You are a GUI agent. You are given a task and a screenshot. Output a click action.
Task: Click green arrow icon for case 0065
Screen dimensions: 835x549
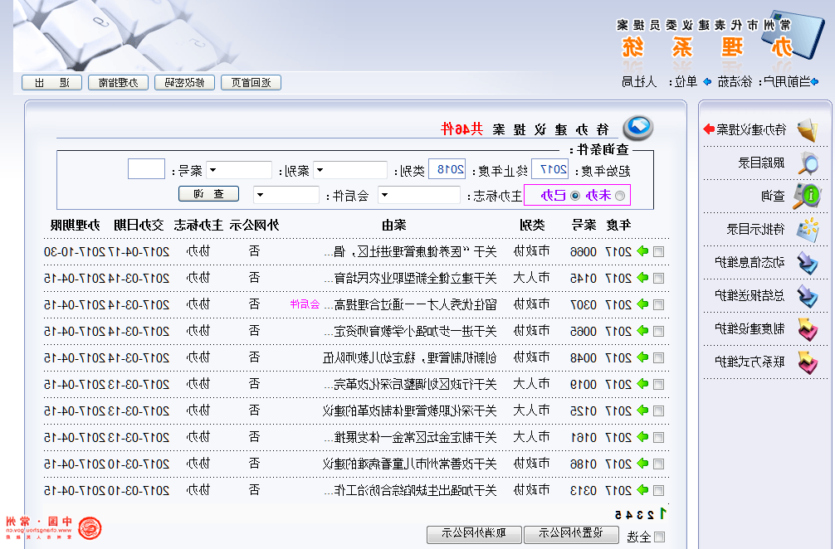642,331
